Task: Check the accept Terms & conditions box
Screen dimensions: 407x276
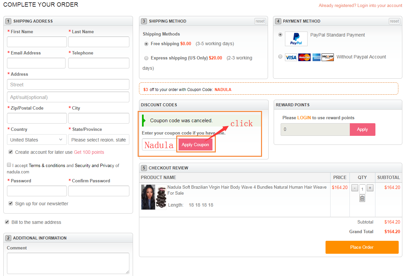Action: coord(9,165)
